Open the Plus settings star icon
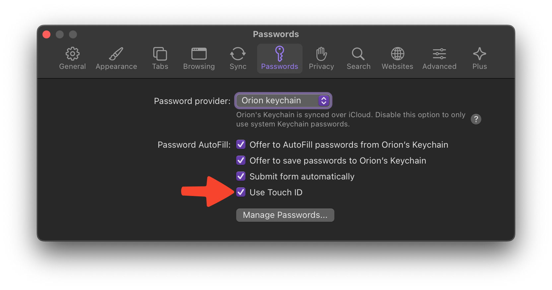The image size is (552, 290). tap(479, 54)
